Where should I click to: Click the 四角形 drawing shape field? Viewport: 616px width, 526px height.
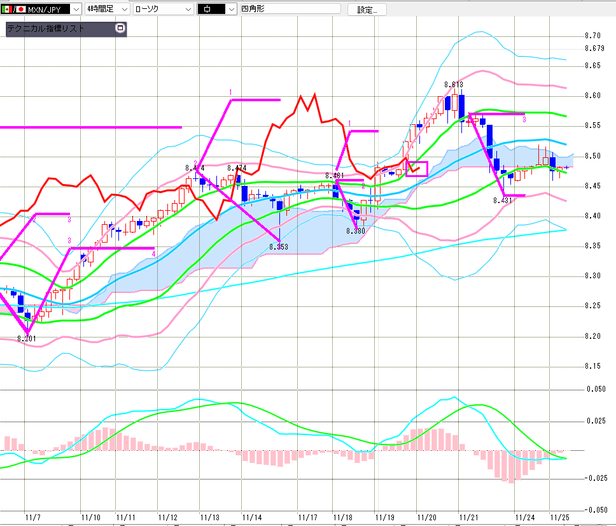point(290,10)
